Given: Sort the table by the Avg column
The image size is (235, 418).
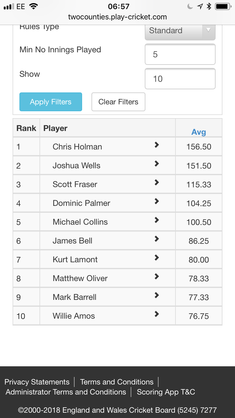Looking at the screenshot, I should click(199, 132).
